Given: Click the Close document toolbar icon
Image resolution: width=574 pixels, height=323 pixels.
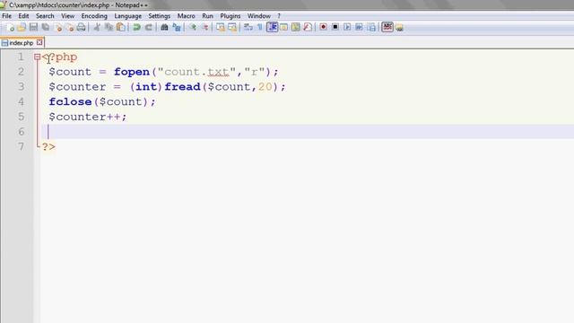Looking at the screenshot, I should (x=57, y=27).
